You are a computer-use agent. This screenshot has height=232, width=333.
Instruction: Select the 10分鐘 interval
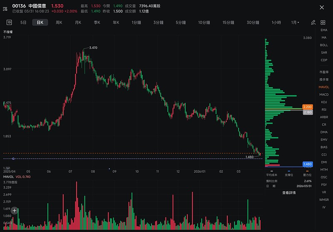(204, 22)
